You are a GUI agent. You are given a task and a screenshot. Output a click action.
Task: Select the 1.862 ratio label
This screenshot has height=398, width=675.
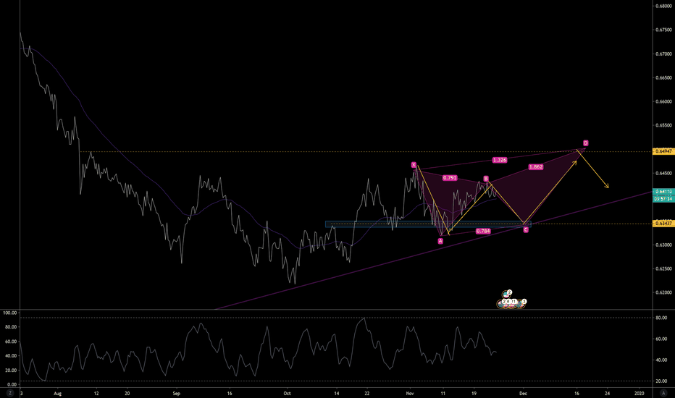tap(536, 167)
